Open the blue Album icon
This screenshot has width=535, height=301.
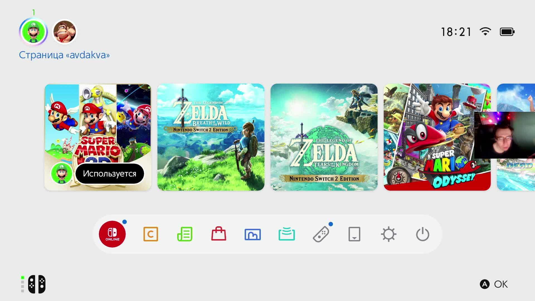coord(253,234)
